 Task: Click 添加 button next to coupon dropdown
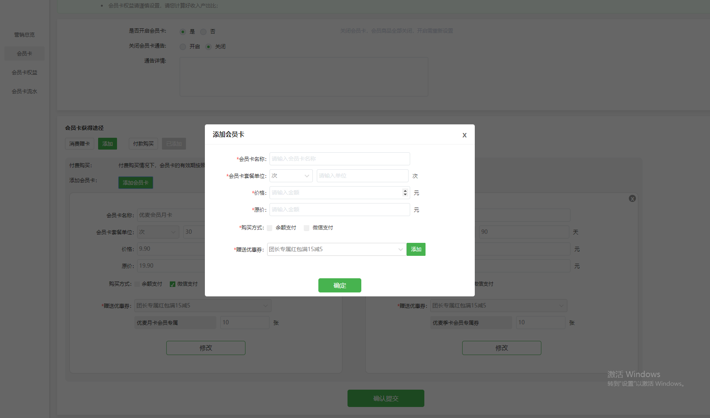click(416, 250)
